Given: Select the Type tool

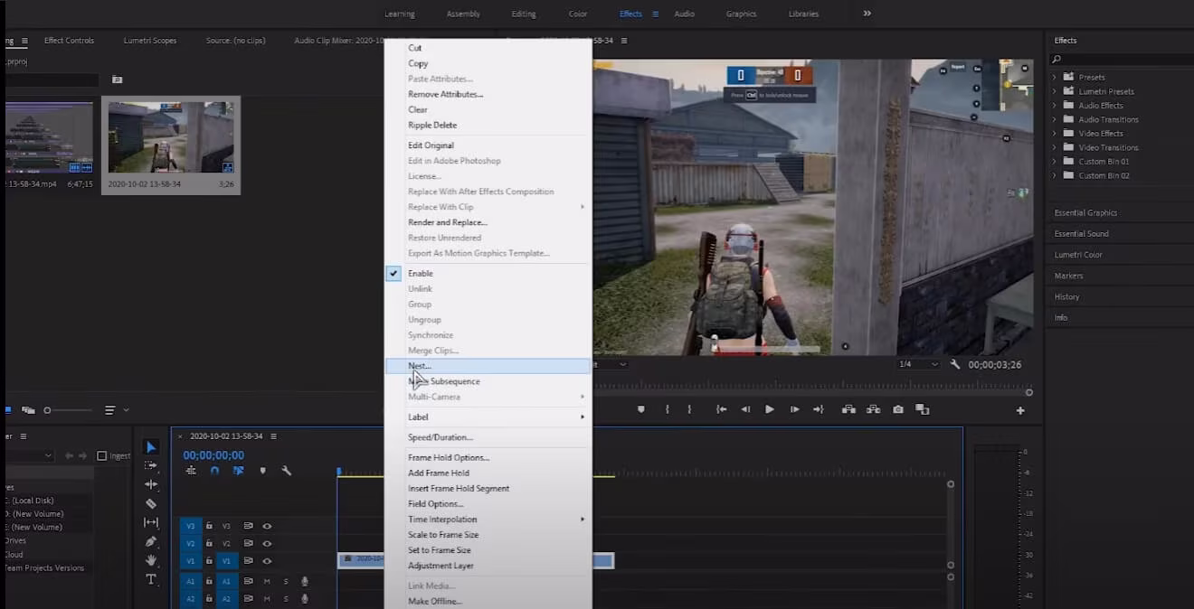Looking at the screenshot, I should [151, 579].
